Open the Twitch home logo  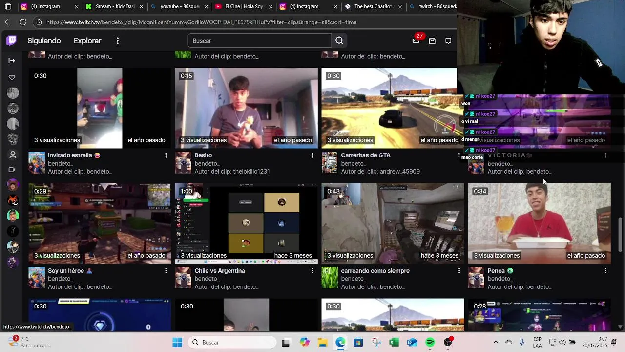[12, 41]
